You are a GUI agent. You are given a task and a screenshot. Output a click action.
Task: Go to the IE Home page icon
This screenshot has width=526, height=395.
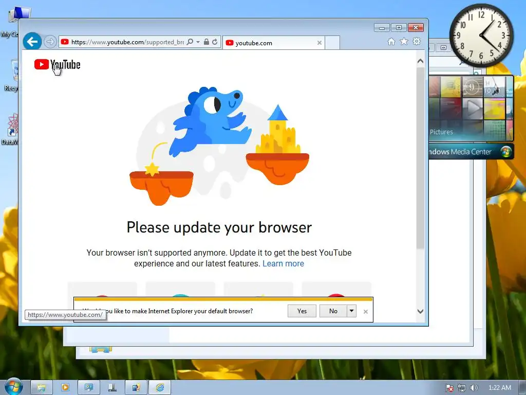pyautogui.click(x=391, y=42)
